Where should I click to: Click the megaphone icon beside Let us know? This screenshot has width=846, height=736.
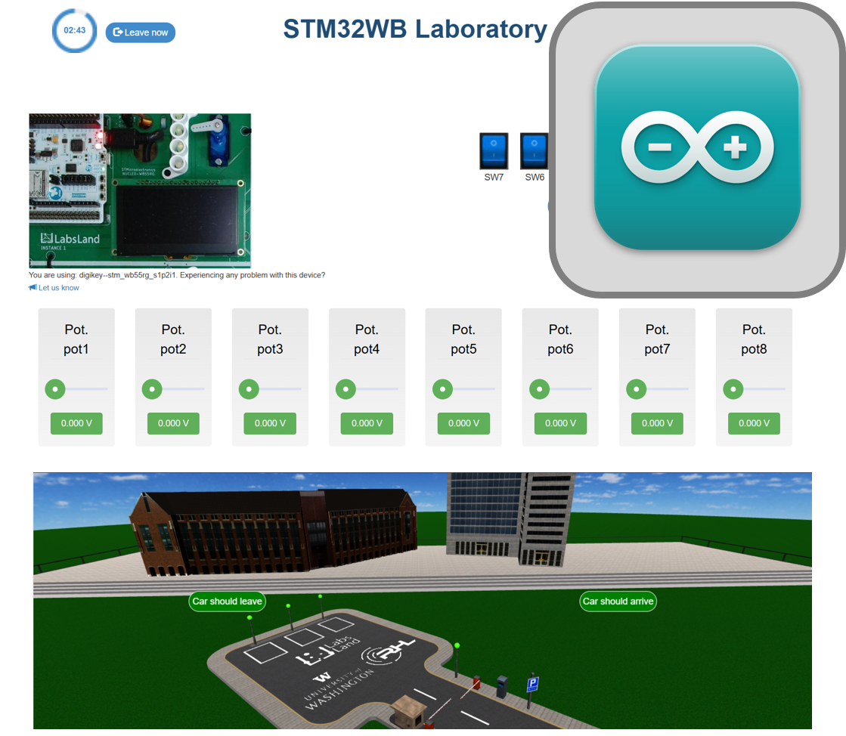coord(33,288)
